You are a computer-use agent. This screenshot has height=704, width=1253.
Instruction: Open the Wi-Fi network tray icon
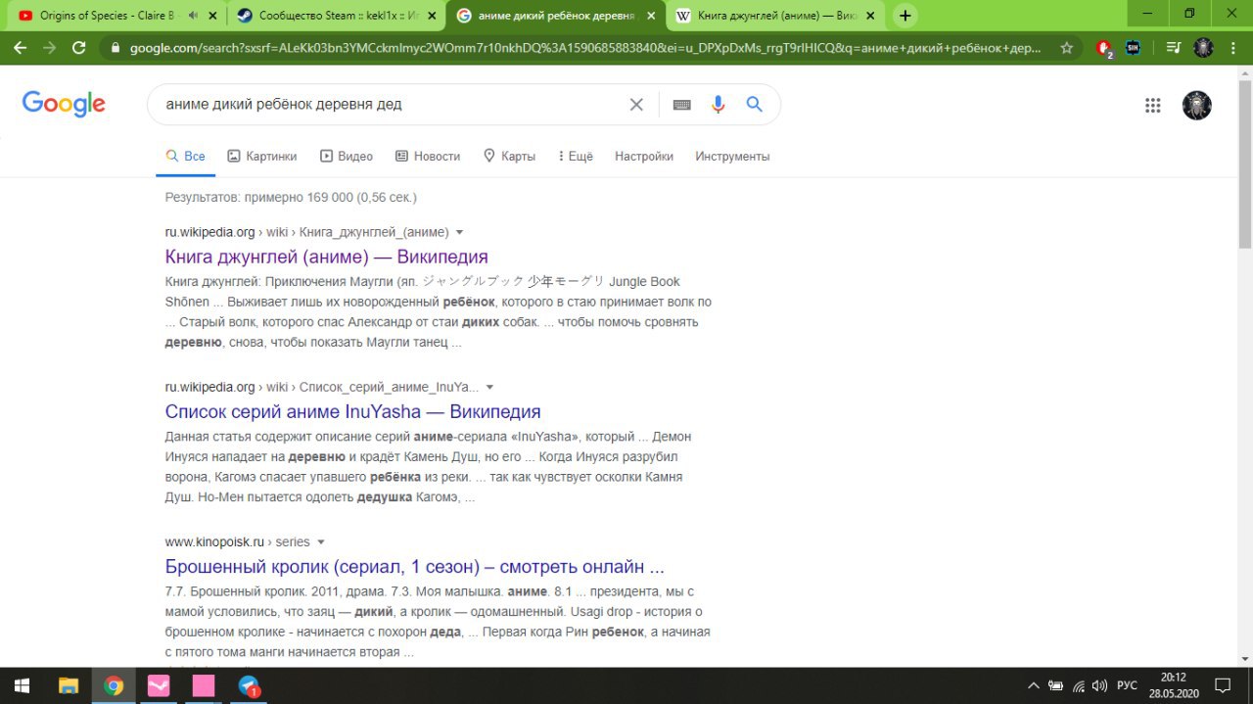(x=1079, y=686)
